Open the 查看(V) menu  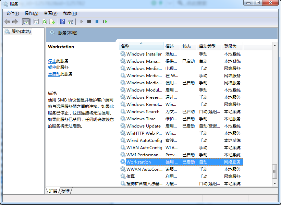coord(50,13)
